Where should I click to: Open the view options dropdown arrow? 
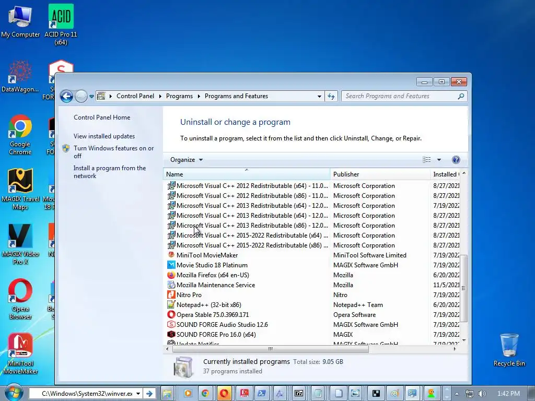(x=439, y=160)
